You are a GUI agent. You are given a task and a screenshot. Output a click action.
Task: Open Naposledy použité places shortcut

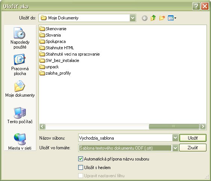[x=20, y=38]
